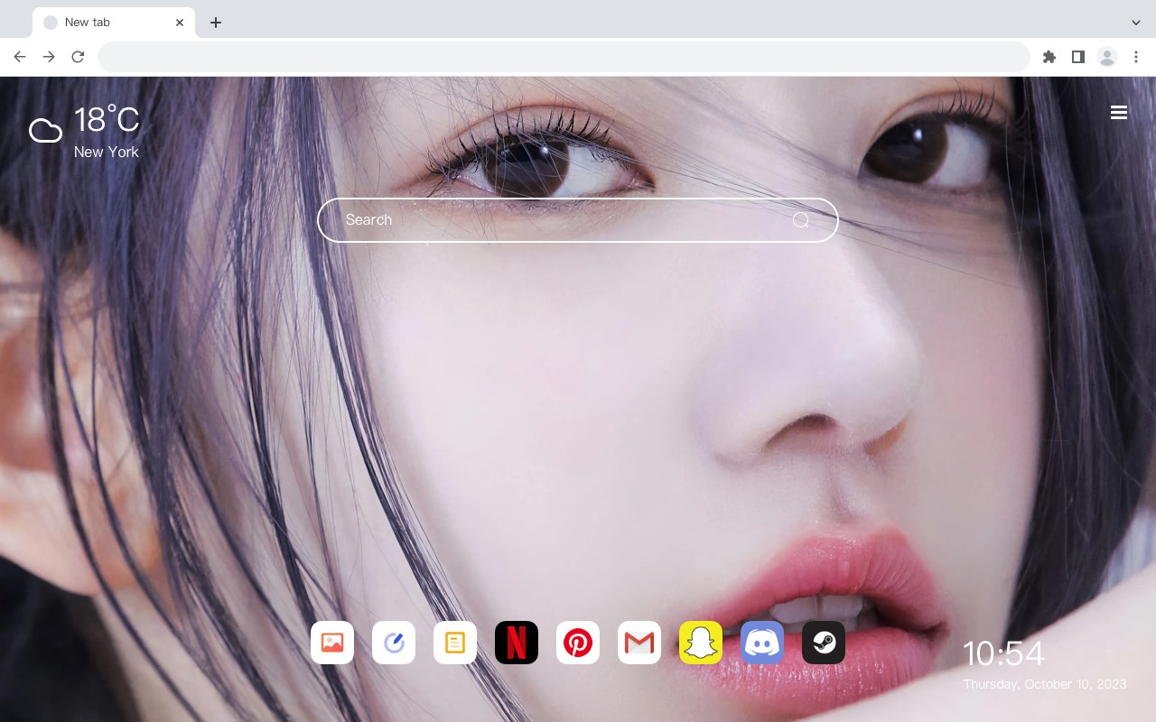Open the Netflix shortcut
Viewport: 1156px width, 722px height.
[x=517, y=643]
